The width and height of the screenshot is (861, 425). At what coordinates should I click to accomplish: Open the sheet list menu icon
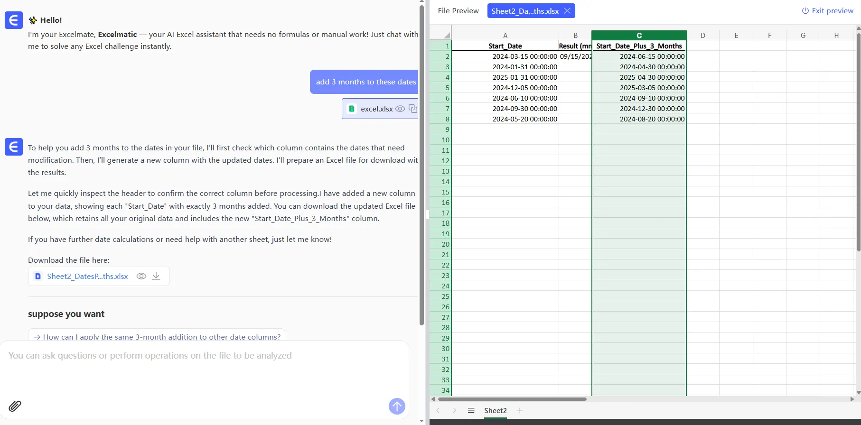tap(471, 410)
